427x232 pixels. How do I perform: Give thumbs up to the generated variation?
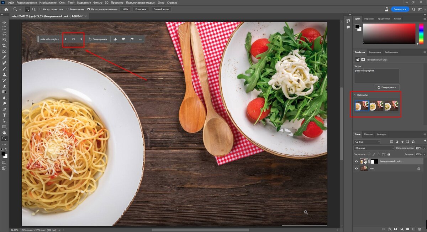point(115,39)
